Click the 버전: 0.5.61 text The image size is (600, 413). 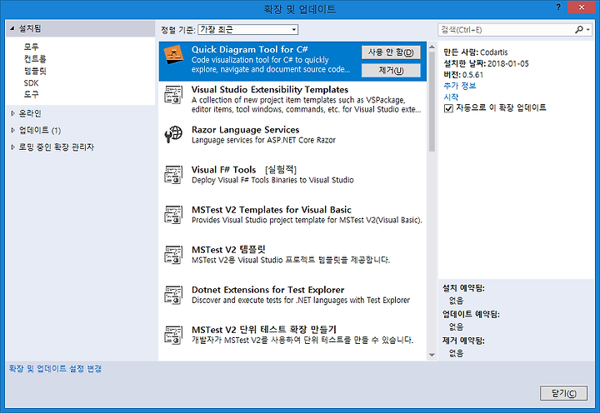[463, 75]
